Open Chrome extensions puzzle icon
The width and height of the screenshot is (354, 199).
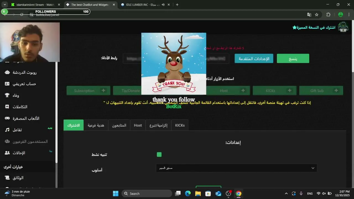point(329,15)
